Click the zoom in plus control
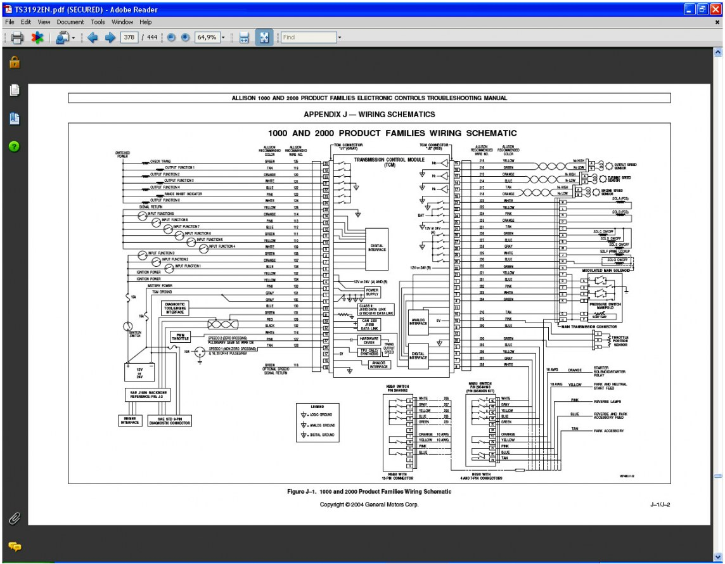 pos(184,37)
